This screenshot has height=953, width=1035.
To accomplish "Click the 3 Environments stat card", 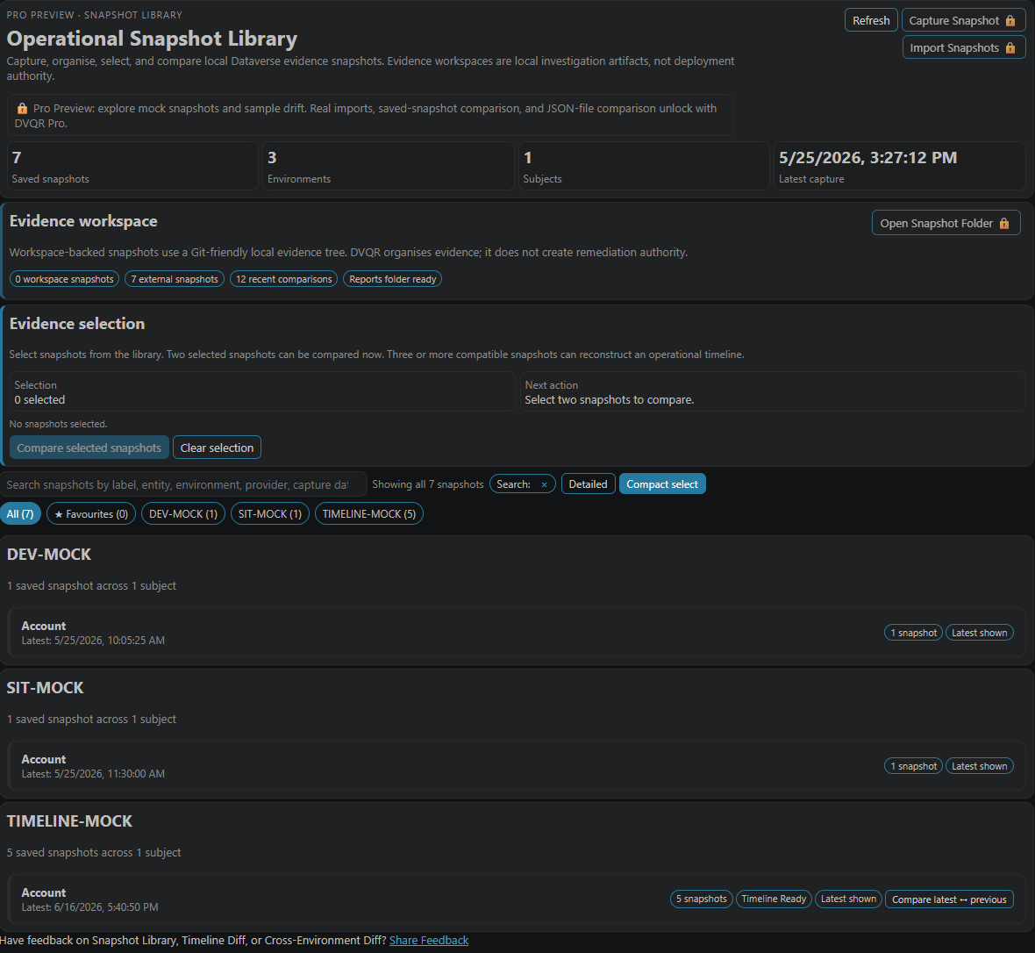I will click(388, 167).
